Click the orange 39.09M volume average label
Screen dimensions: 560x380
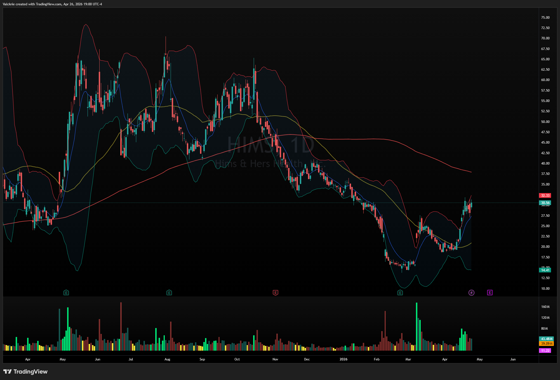click(546, 343)
